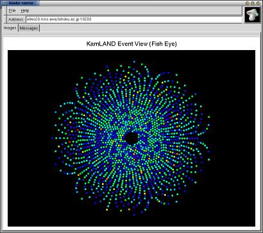This screenshot has height=233, width=263.
Task: Switch to the Messages tab
Action: point(29,28)
